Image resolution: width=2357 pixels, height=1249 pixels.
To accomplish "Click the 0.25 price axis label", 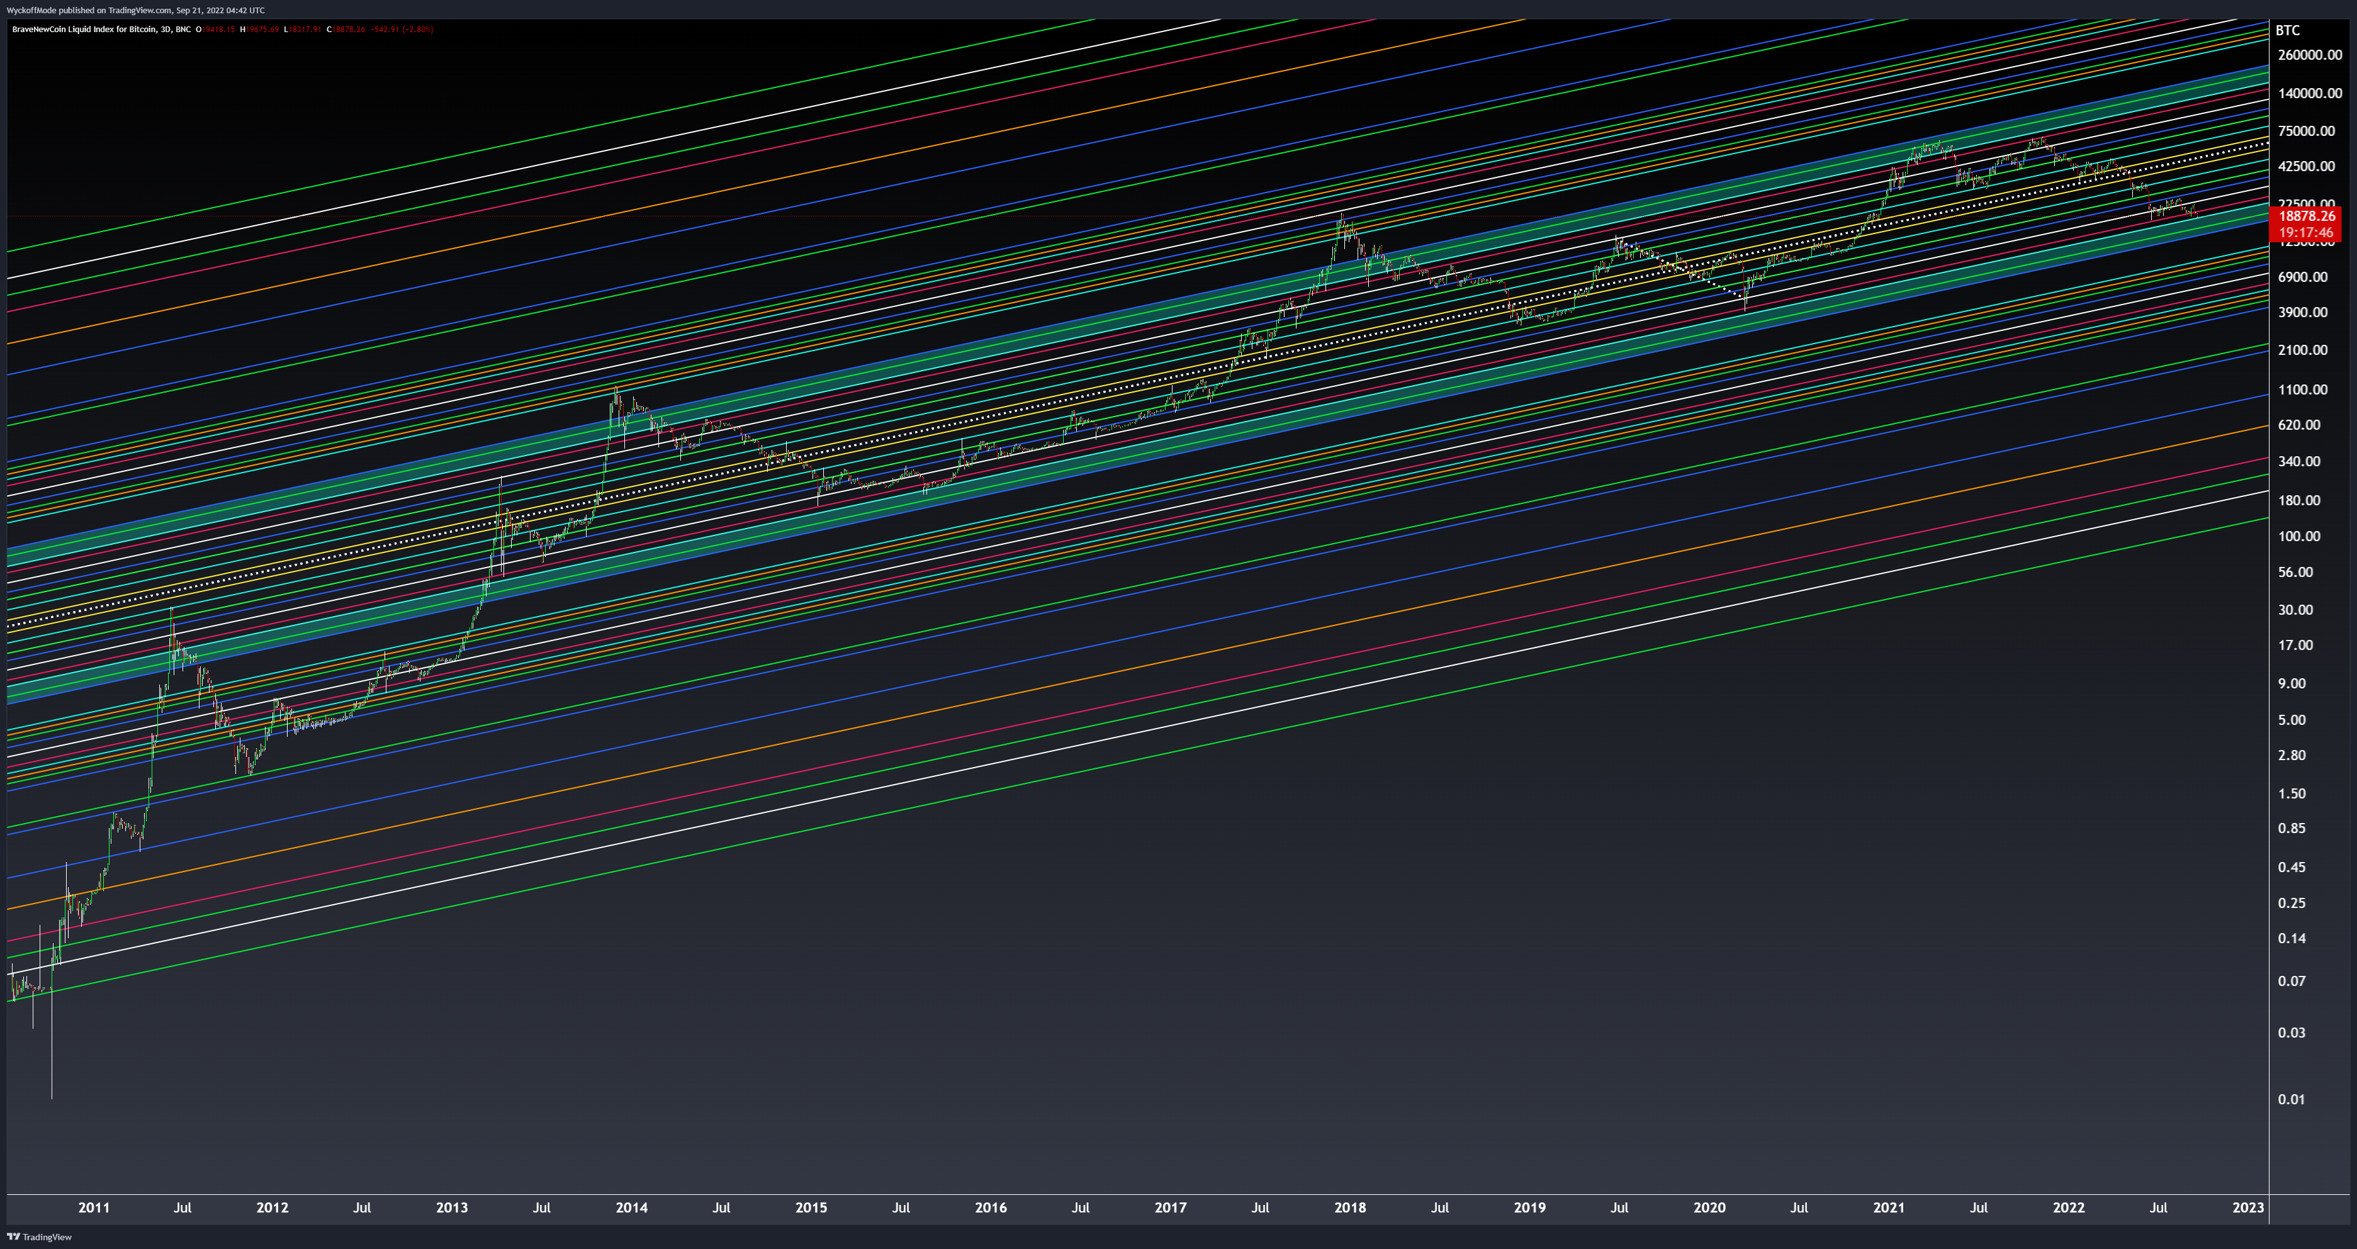I will (2291, 903).
